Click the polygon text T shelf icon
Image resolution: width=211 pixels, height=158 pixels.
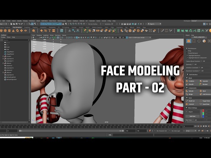pyautogui.click(x=49, y=31)
